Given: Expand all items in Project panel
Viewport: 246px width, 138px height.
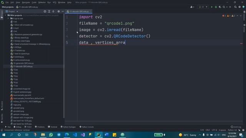Looking at the screenshot, I should pos(49,11).
